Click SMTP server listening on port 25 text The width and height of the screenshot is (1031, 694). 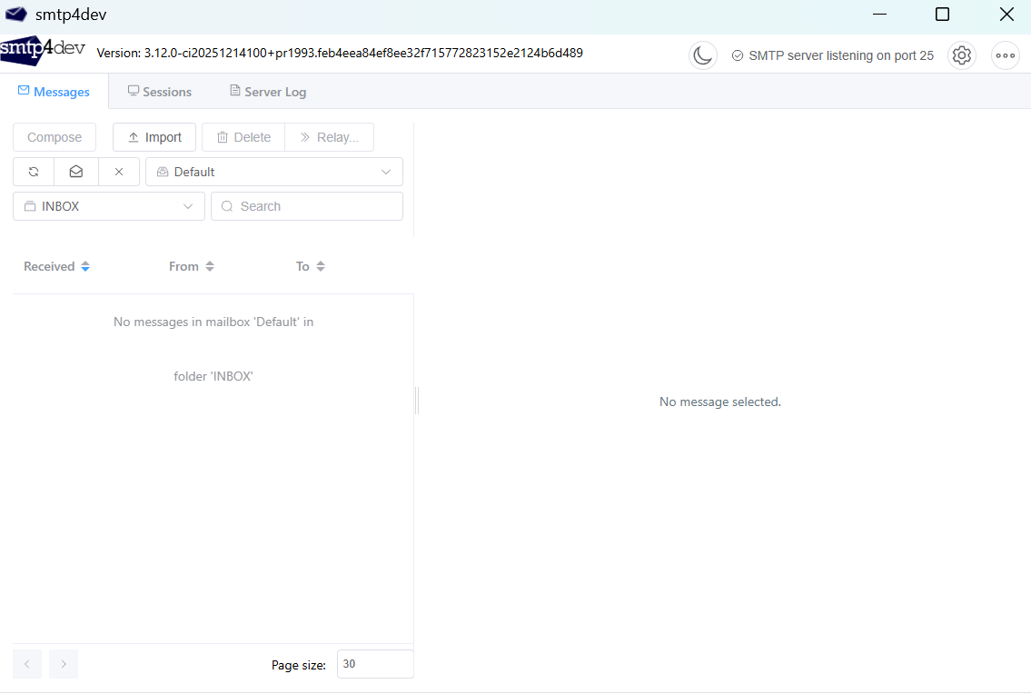tap(841, 56)
